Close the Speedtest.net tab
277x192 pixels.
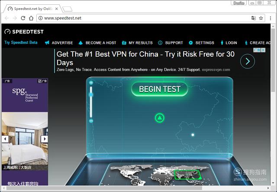tap(57, 9)
